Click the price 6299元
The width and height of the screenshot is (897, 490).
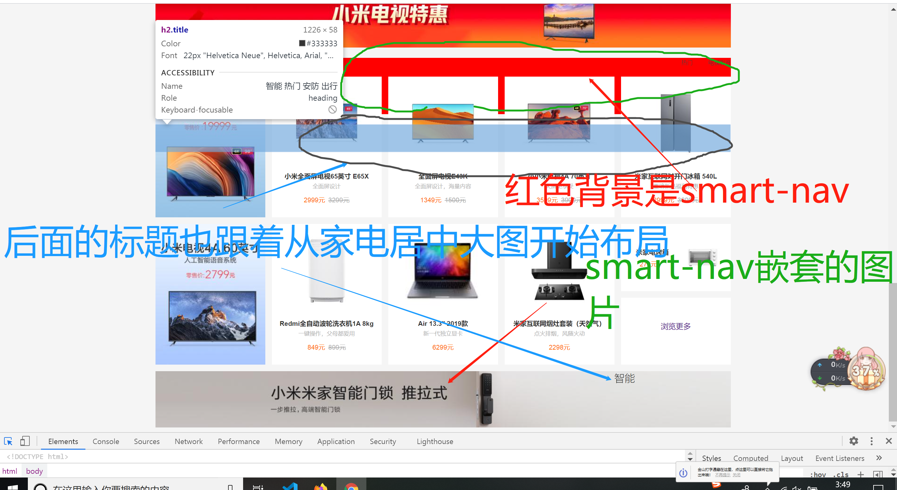click(443, 347)
